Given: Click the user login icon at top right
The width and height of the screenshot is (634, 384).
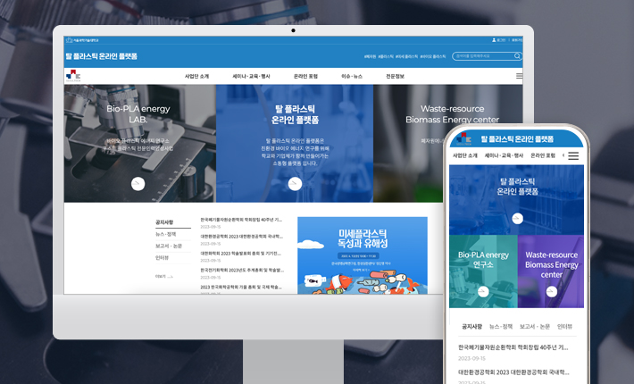Looking at the screenshot, I should click(x=494, y=40).
